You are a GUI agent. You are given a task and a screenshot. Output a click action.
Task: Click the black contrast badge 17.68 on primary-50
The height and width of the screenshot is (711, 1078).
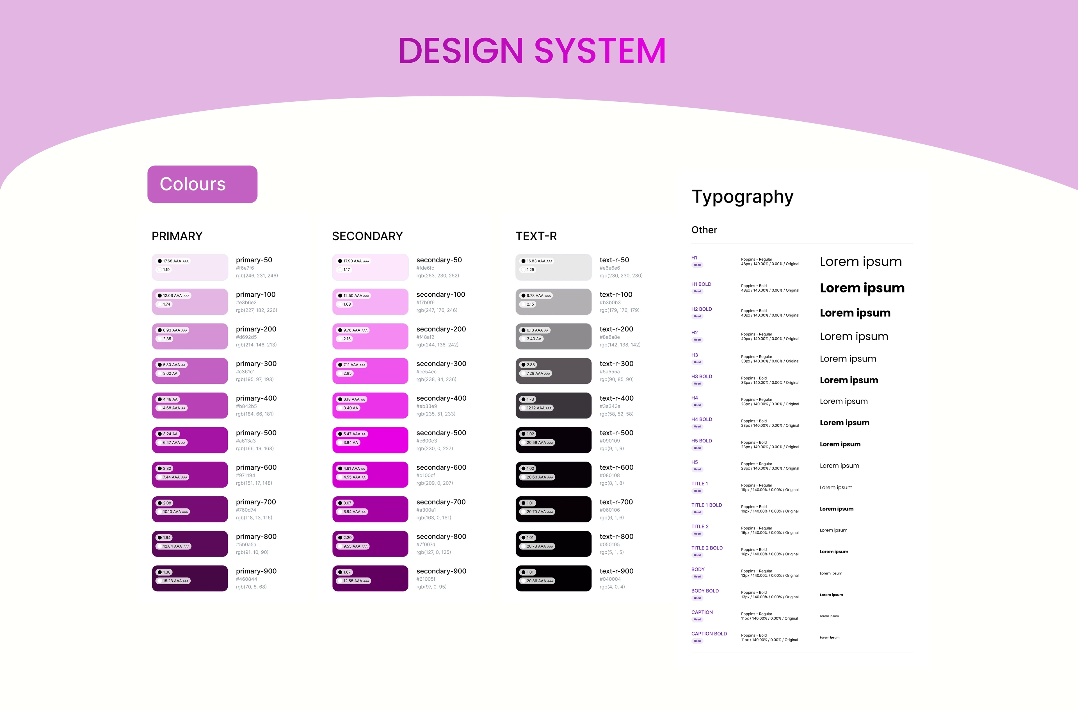(173, 261)
